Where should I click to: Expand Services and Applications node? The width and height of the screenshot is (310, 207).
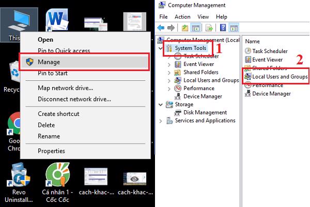[x=161, y=121]
